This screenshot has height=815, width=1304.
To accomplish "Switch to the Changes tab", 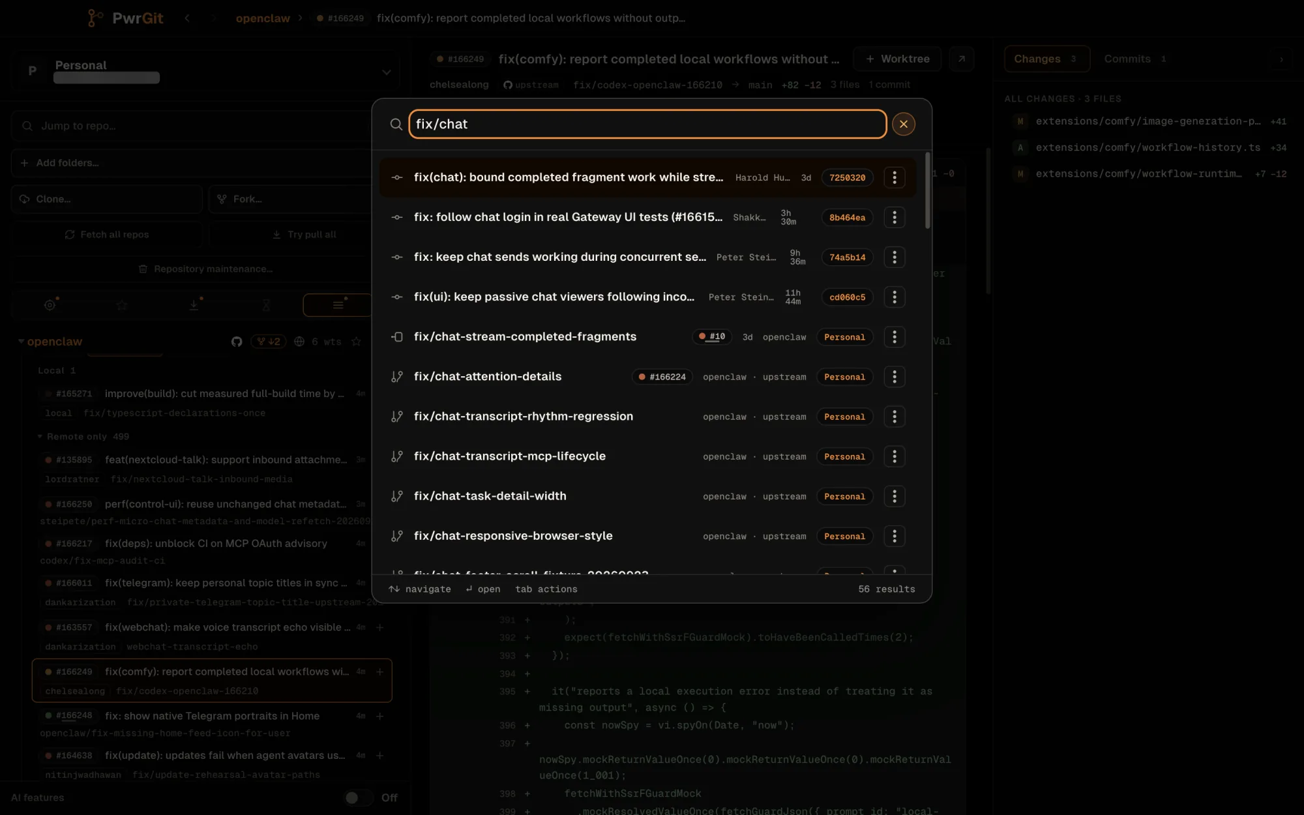I will [x=1046, y=59].
